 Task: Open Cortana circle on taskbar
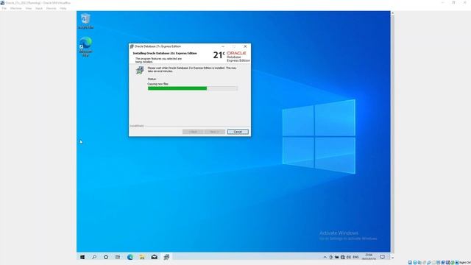tap(106, 257)
